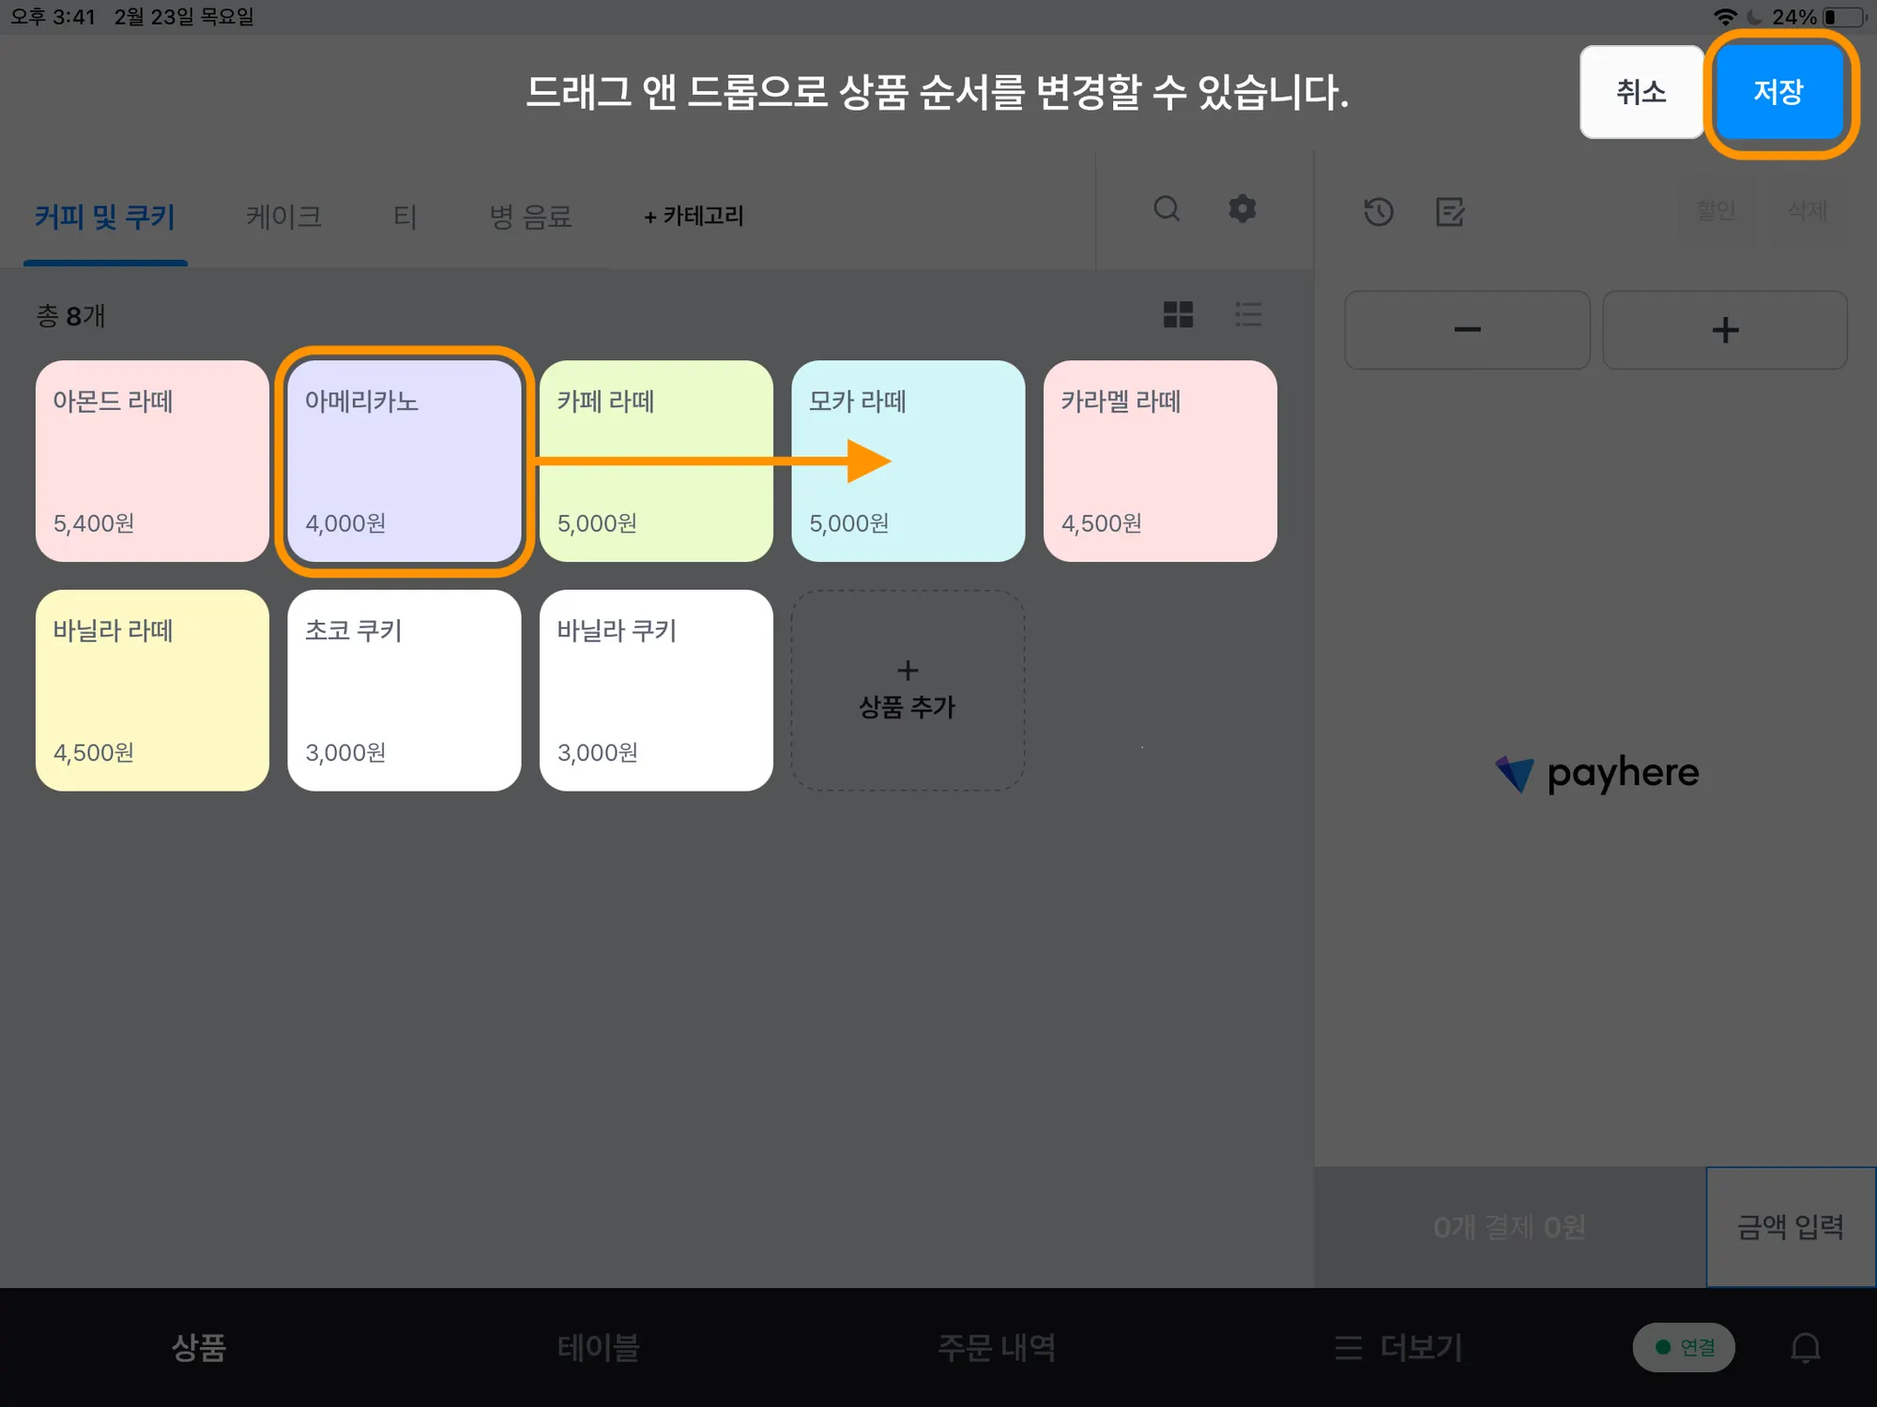Go to the 주문 내역 bottom tab

point(997,1348)
